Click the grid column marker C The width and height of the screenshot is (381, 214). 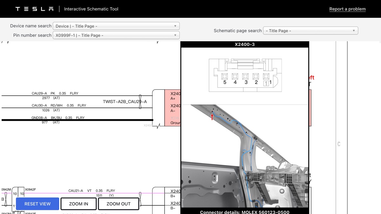[x=339, y=144]
